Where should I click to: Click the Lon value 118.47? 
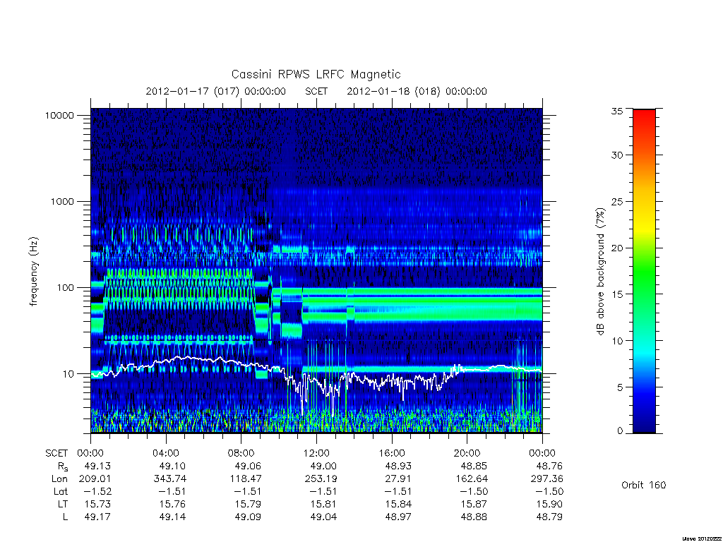(245, 479)
